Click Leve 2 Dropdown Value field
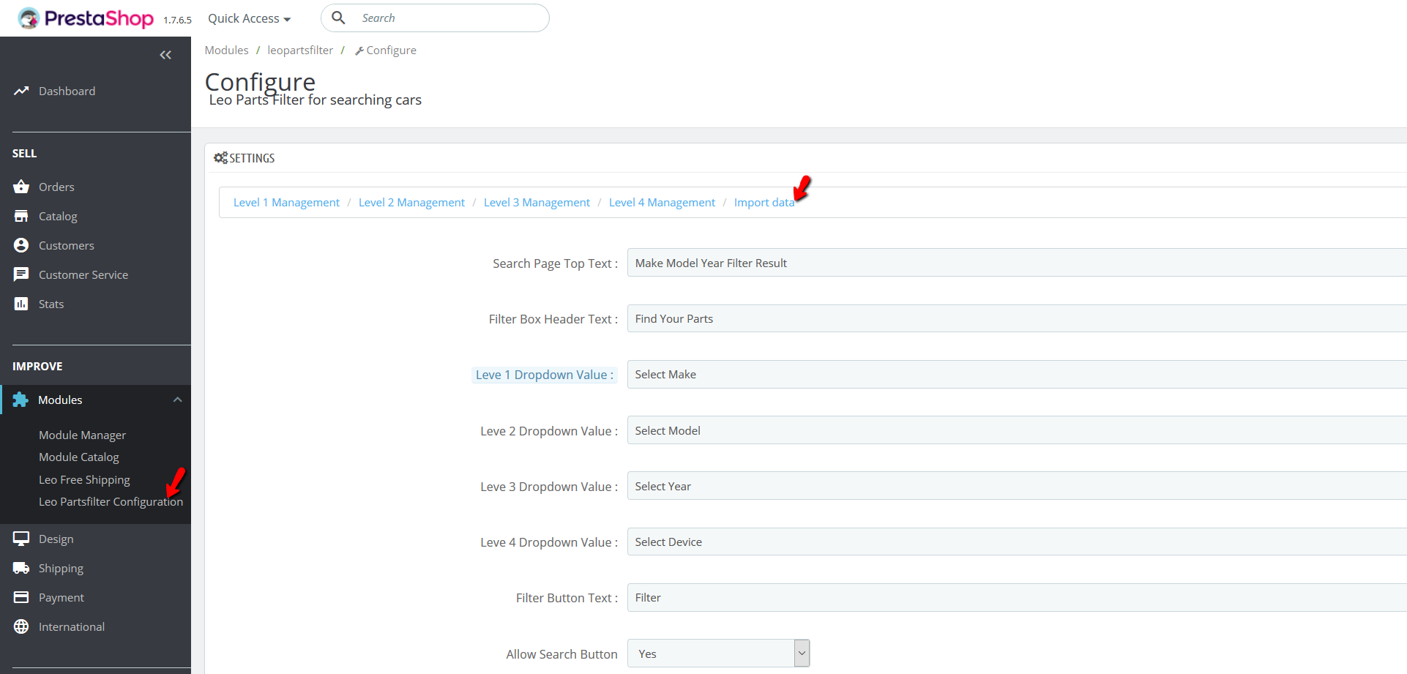The width and height of the screenshot is (1407, 674). click(x=1017, y=430)
